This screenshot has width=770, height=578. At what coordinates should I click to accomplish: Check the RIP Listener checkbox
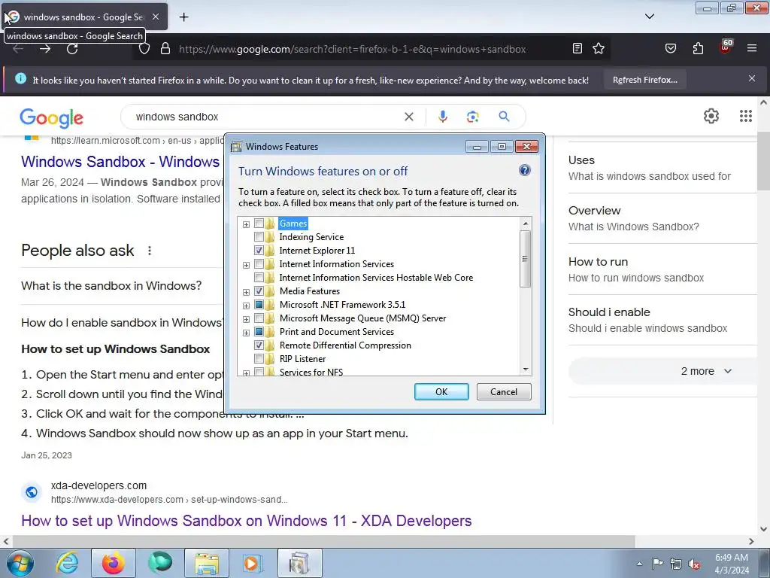point(259,359)
